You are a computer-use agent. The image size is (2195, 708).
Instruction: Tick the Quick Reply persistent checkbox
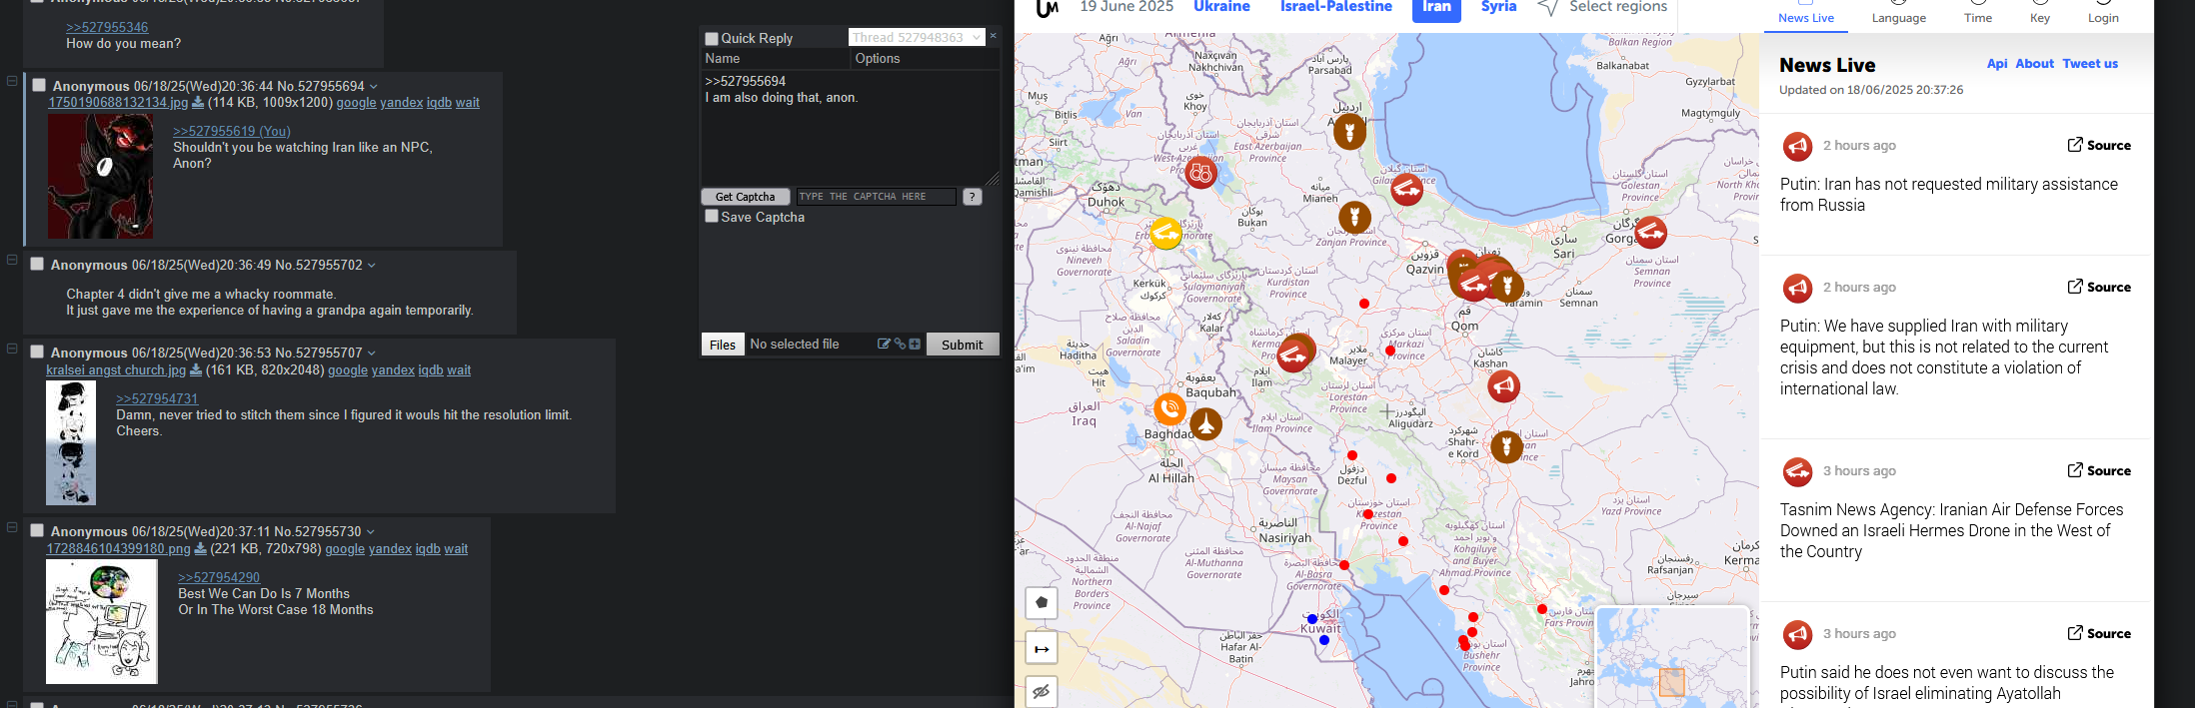tap(712, 38)
